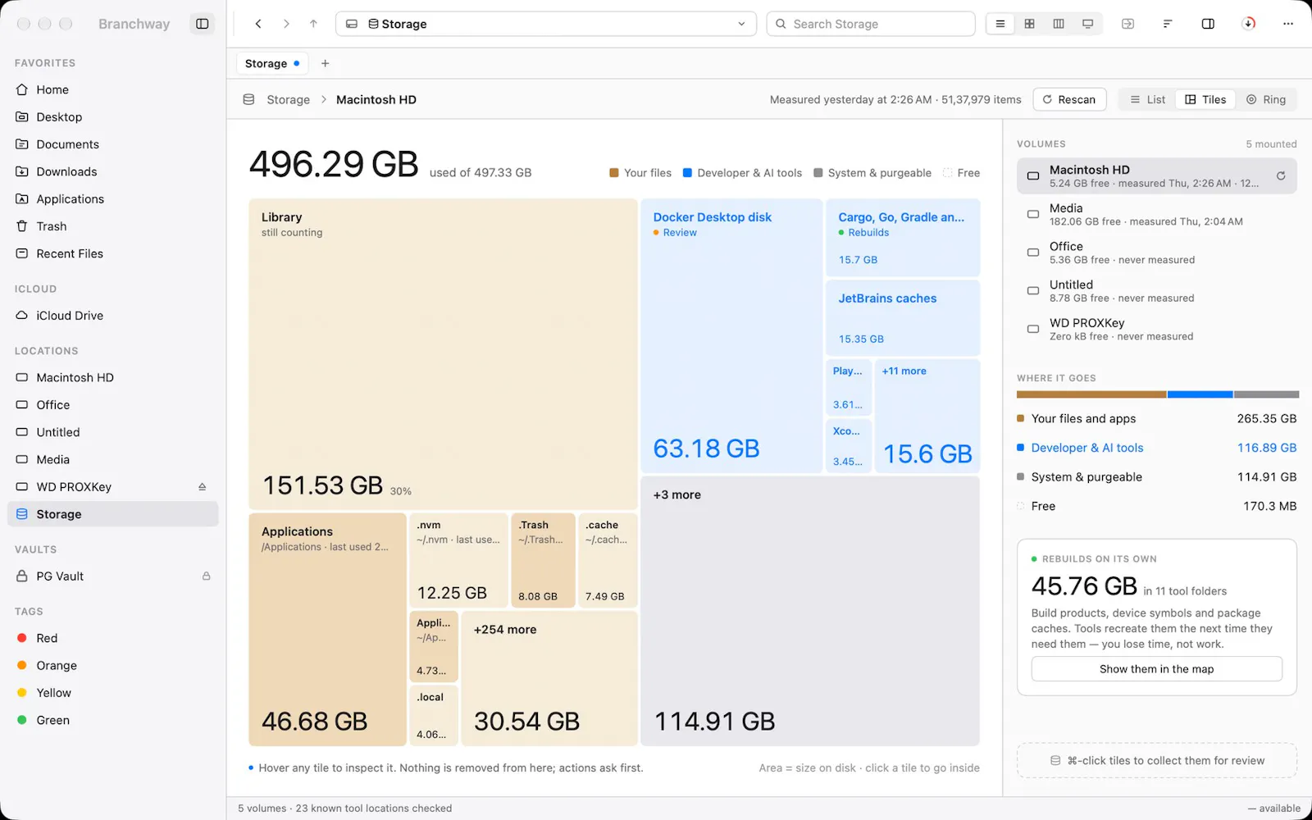
Task: Open the JetBrains caches tile
Action: pos(903,318)
